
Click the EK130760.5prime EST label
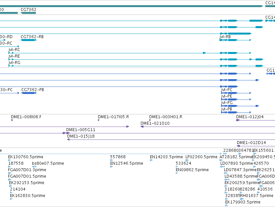26,157
